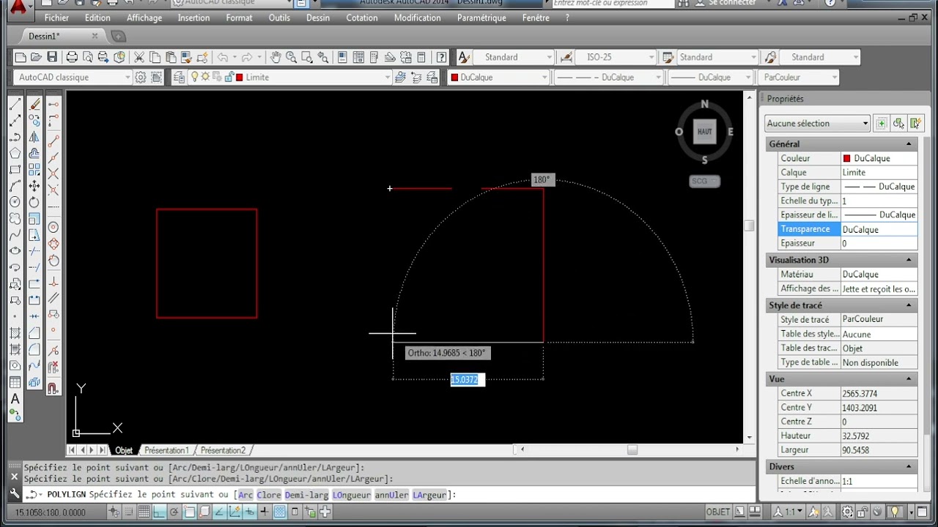Open workspace settings gear icon
The image size is (938, 527).
(x=140, y=77)
